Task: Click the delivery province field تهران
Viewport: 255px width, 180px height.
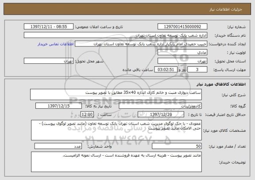Action: coord(182,61)
